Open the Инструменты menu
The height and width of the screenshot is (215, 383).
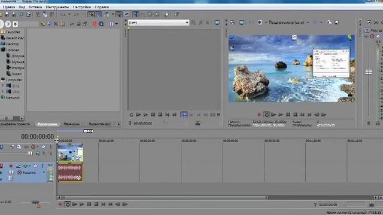click(x=57, y=7)
